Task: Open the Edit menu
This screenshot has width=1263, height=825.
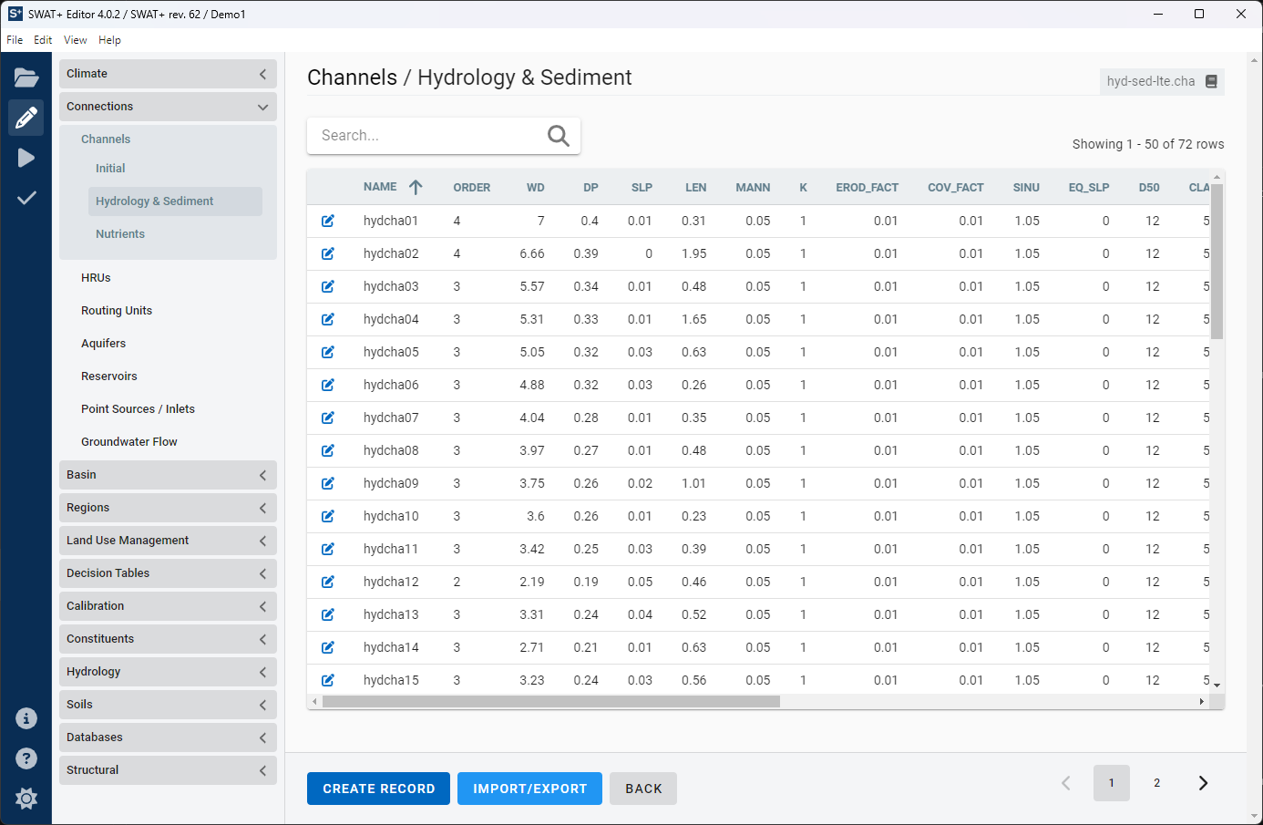Action: point(43,40)
